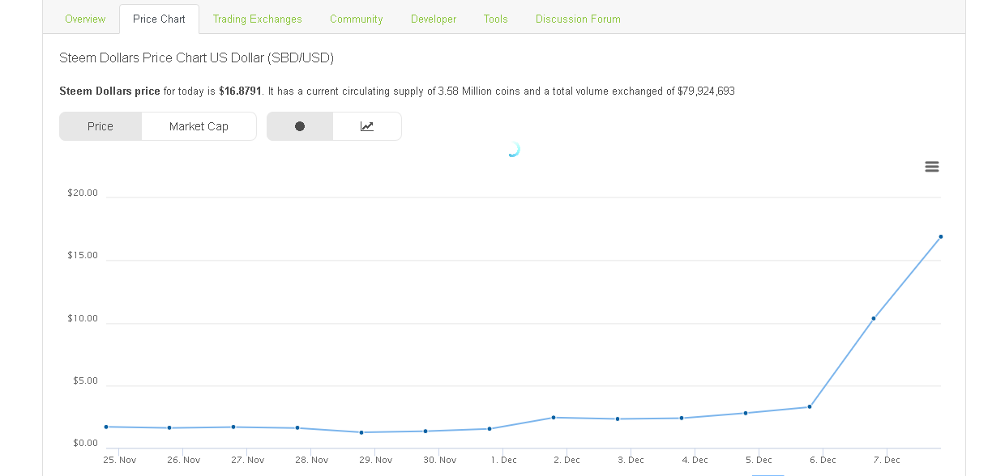Open the Tools tab
Image resolution: width=992 pixels, height=476 pixels.
[x=496, y=19]
